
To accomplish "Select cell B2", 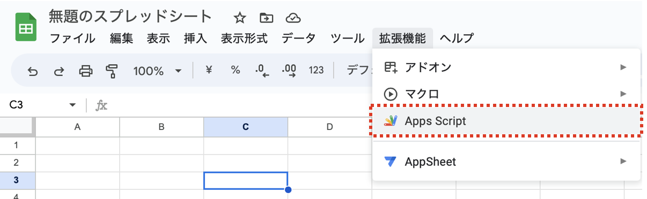I will tap(161, 163).
